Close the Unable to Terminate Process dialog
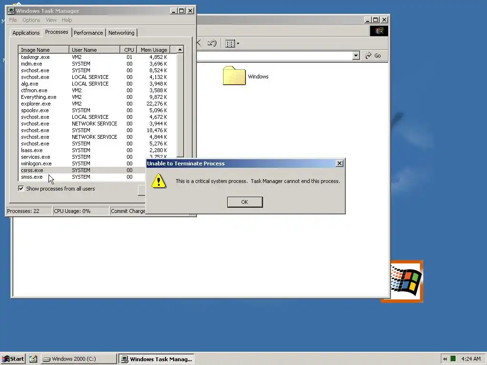This screenshot has width=487, height=365. [340, 163]
